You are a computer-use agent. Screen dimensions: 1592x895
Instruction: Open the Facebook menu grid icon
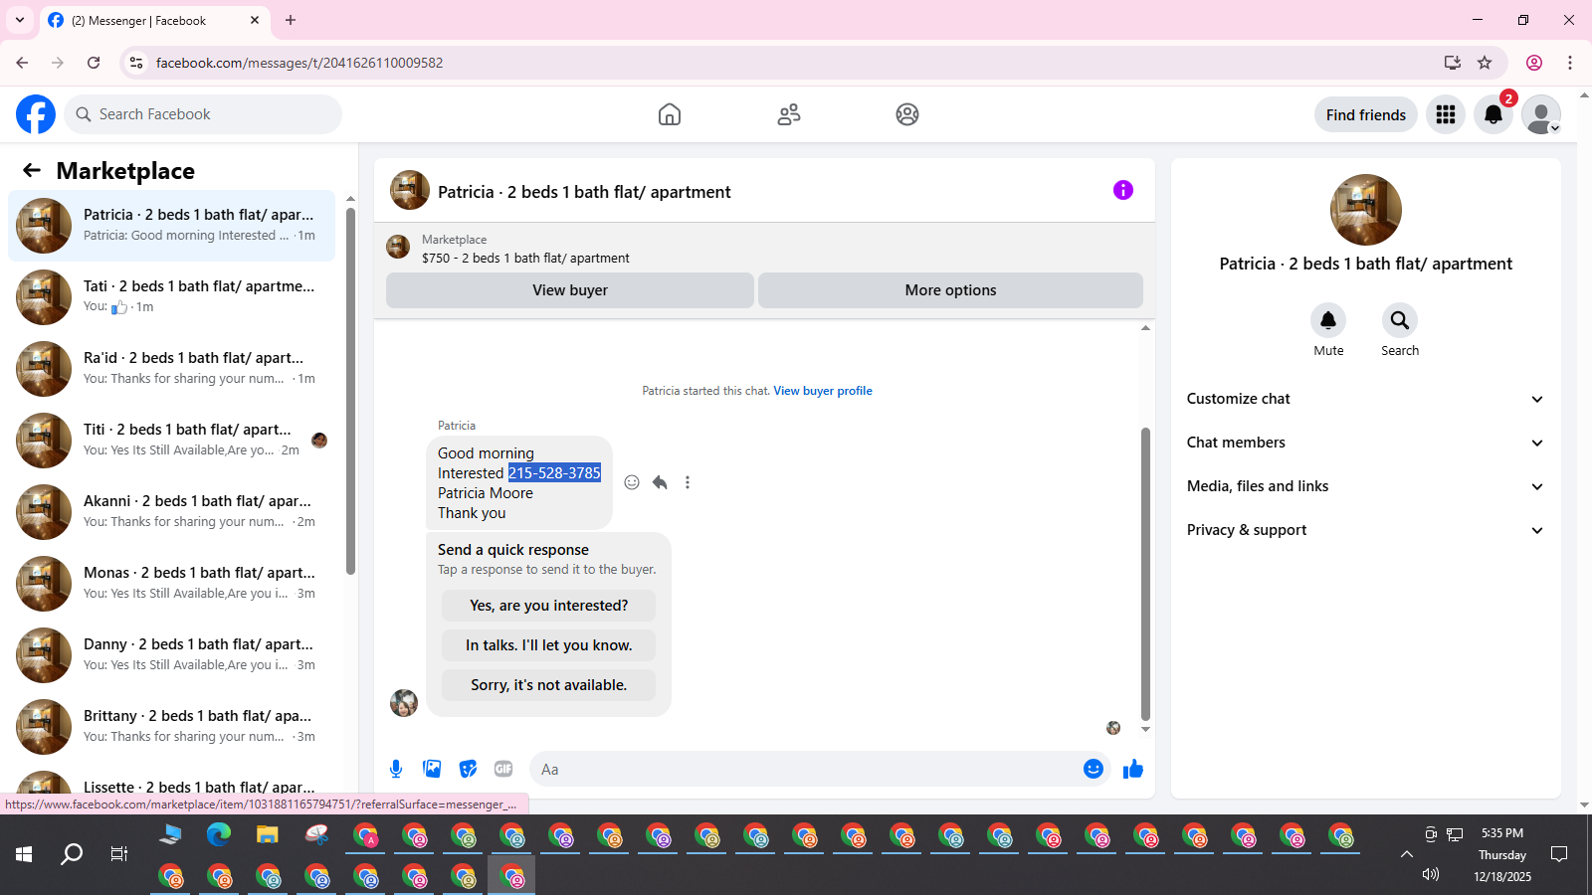click(1446, 114)
